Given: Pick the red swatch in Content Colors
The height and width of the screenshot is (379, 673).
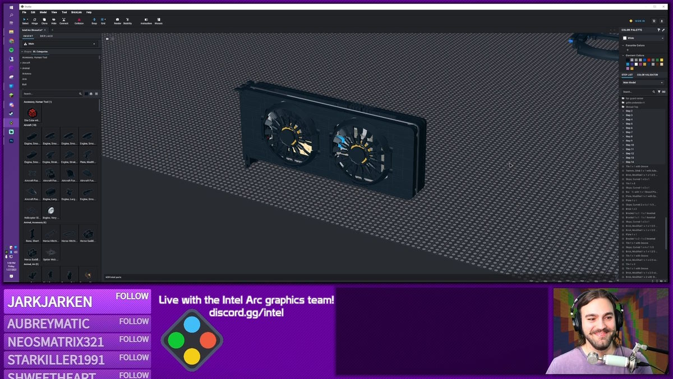Looking at the screenshot, I should coord(649,60).
